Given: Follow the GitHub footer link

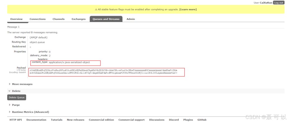Looking at the screenshot, I should (202, 120).
